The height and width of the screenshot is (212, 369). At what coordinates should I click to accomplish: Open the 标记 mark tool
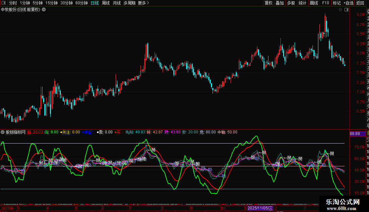tap(336, 3)
